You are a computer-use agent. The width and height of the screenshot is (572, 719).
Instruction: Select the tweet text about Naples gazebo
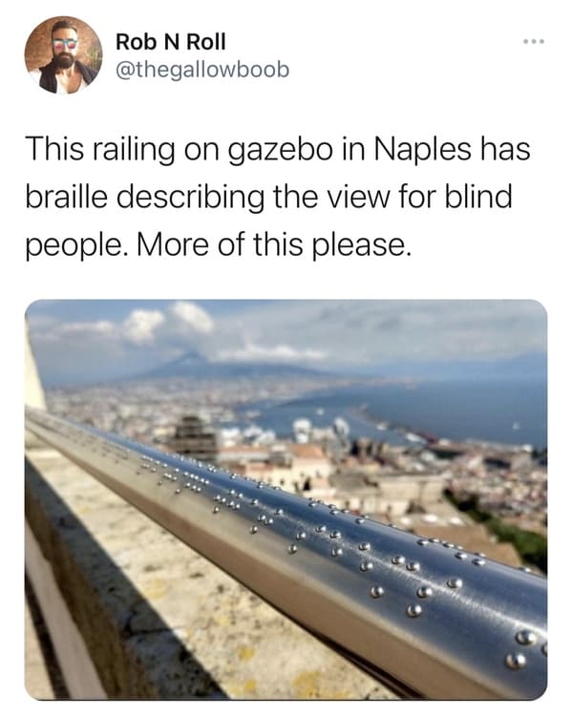[278, 197]
